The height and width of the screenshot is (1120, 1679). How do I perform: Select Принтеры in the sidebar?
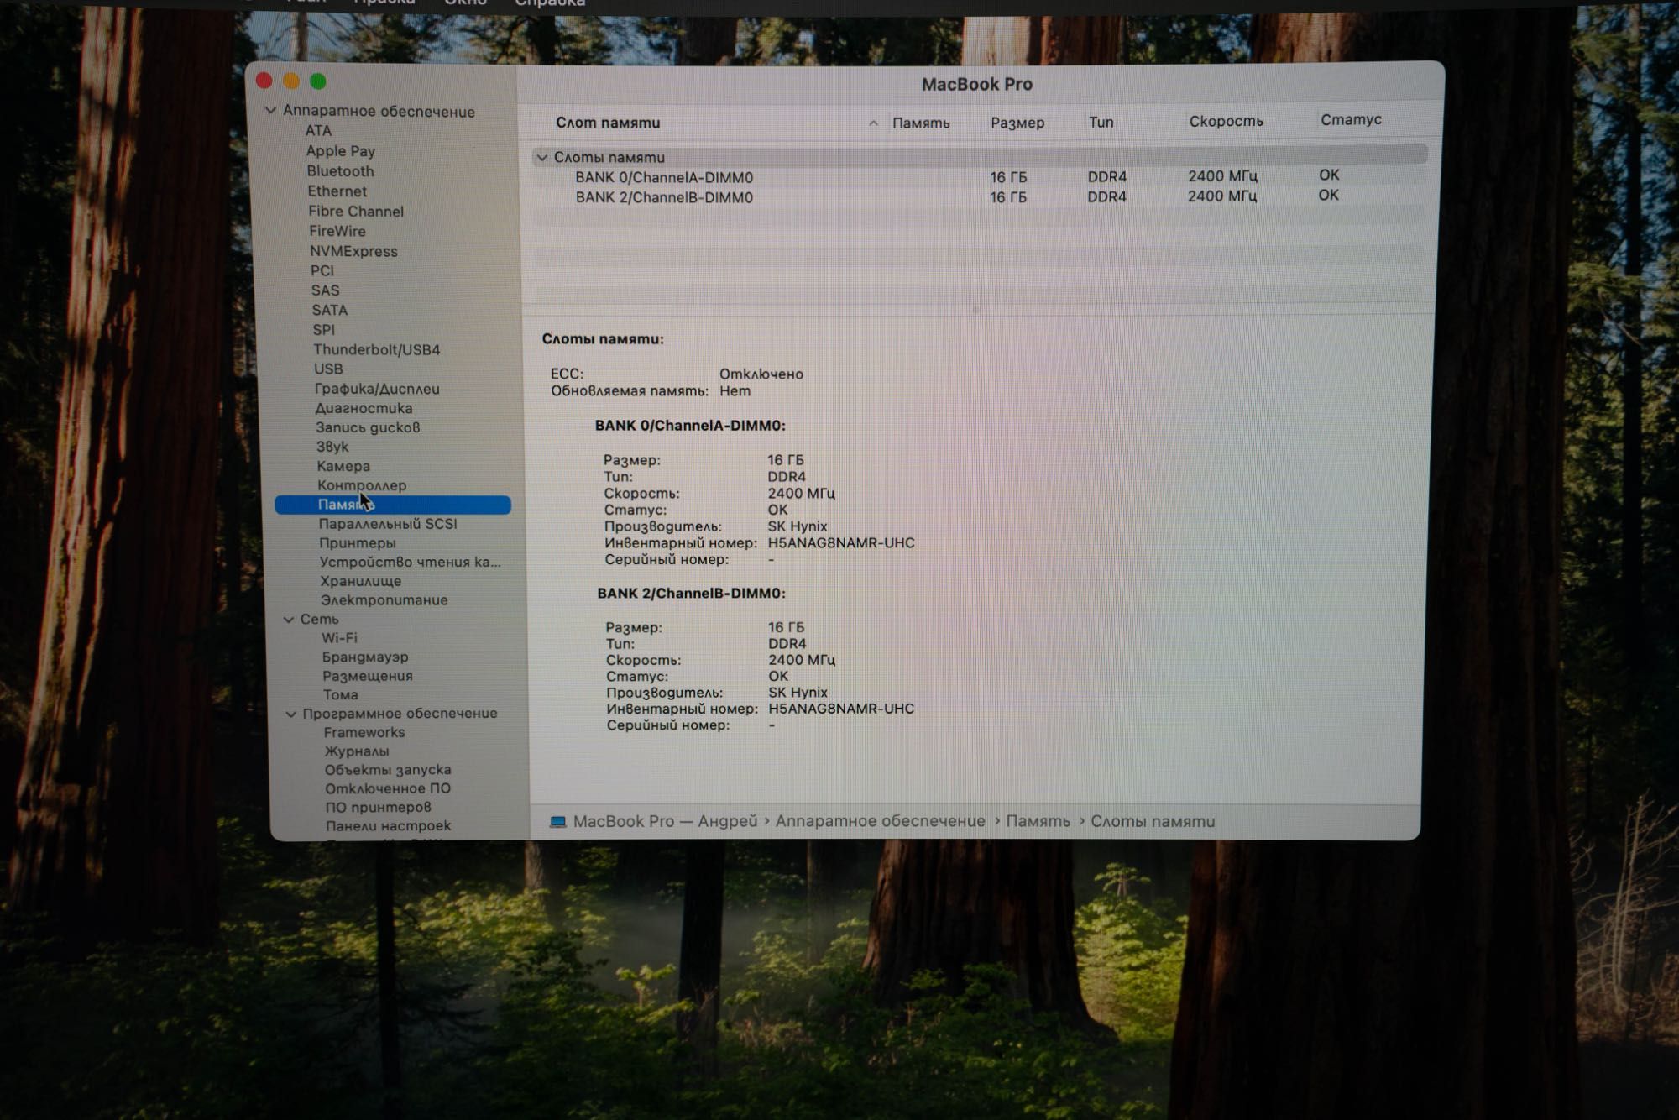(x=357, y=543)
